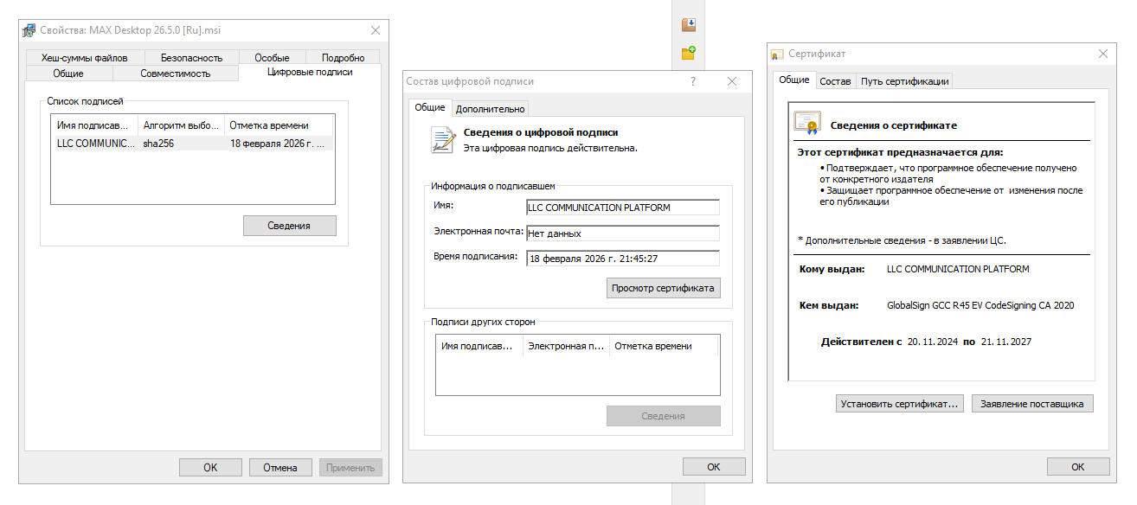Open Заявление поставщика
Image resolution: width=1137 pixels, height=505 pixels.
(x=1032, y=404)
